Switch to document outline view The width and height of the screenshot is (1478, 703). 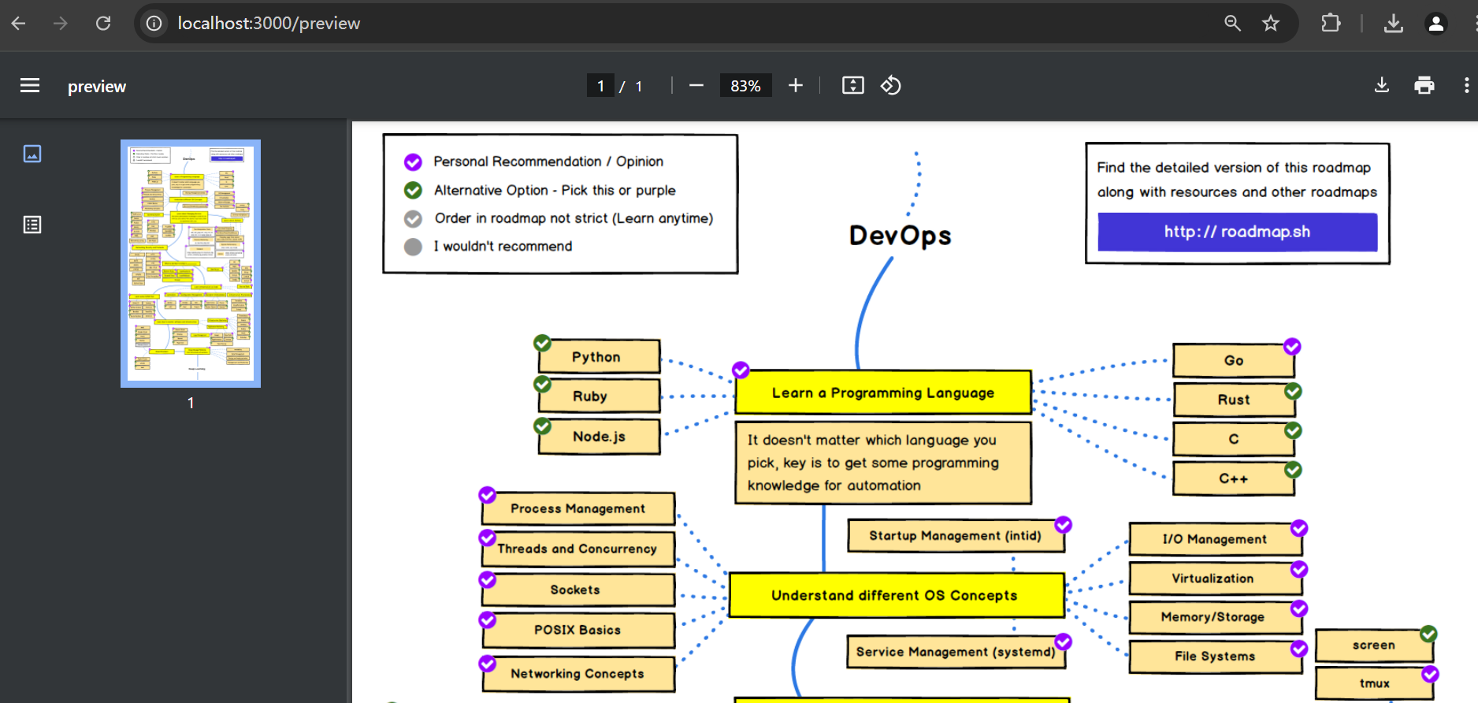click(32, 225)
